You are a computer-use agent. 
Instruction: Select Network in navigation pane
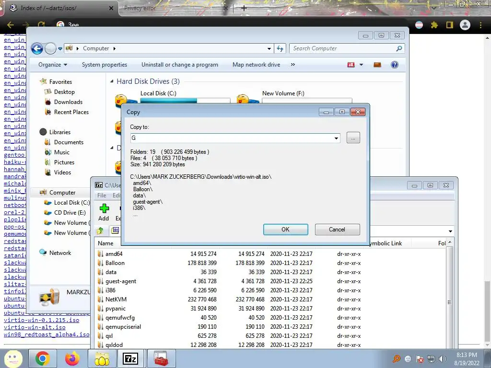point(60,253)
